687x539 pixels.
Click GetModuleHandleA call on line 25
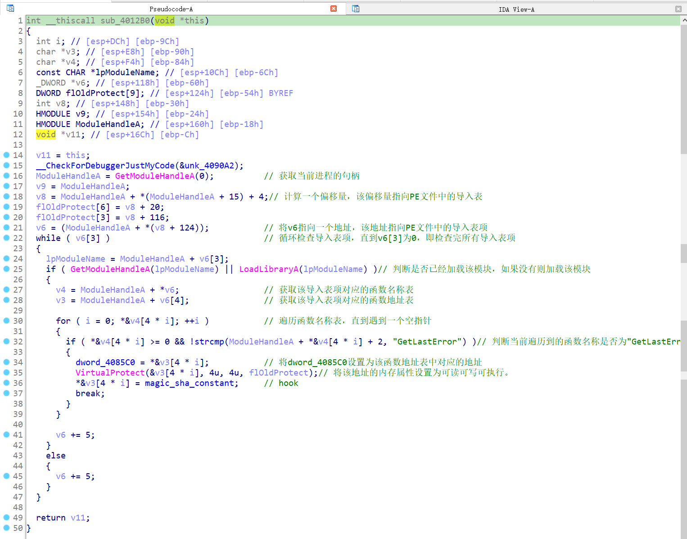110,269
